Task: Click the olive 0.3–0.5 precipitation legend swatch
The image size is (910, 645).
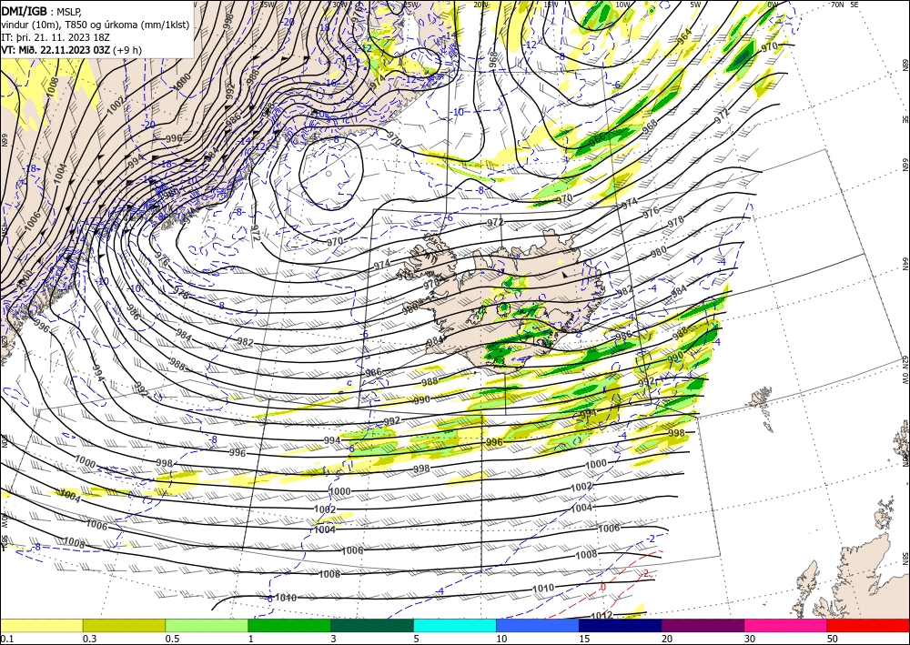Action: 124,625
